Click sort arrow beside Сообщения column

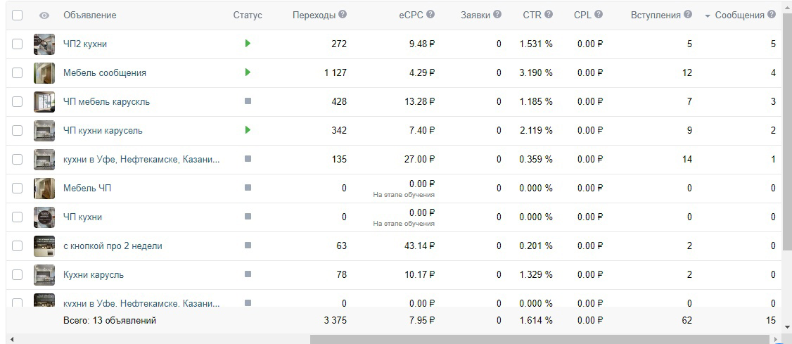coord(708,16)
